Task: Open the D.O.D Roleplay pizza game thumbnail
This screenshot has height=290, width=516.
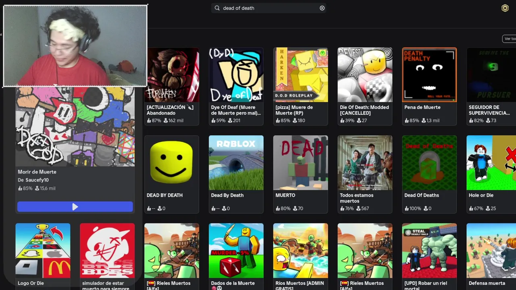Action: [301, 75]
